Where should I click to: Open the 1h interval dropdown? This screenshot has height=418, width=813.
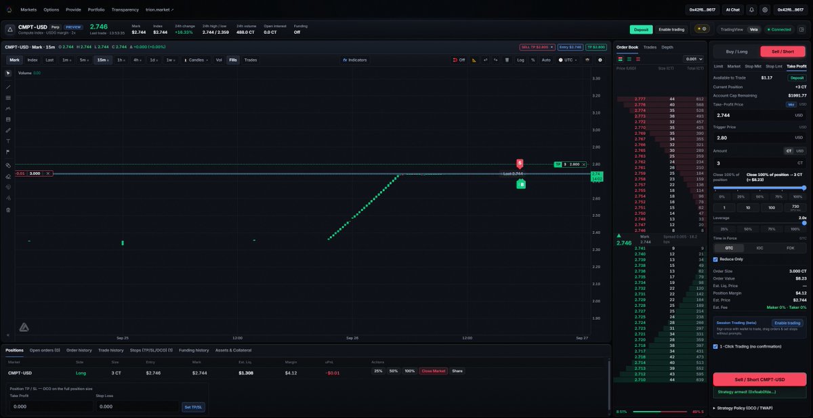coord(121,60)
